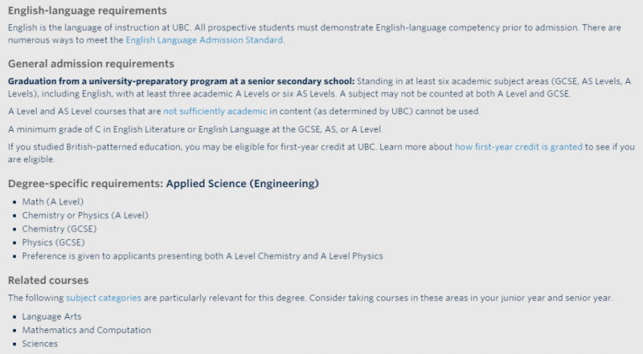The height and width of the screenshot is (354, 643).
Task: Click the 'Math (A Level)' list item
Action: (x=53, y=201)
